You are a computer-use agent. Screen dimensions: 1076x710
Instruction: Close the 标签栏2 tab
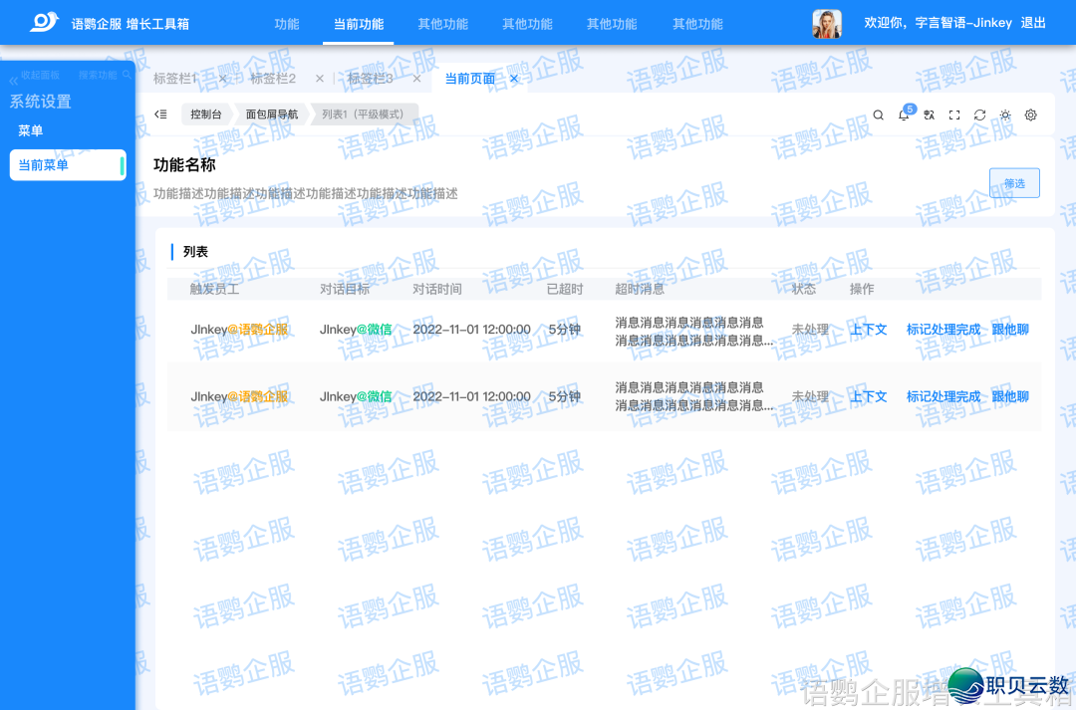[319, 79]
